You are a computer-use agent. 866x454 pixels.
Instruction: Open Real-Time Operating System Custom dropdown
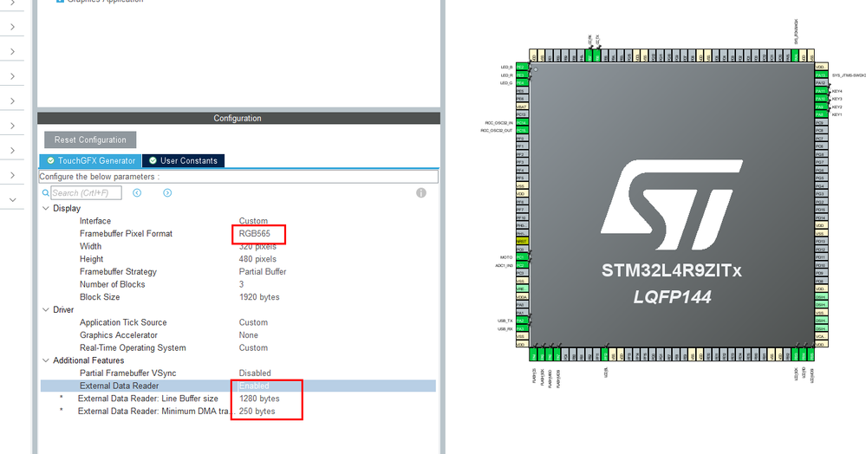tap(253, 348)
